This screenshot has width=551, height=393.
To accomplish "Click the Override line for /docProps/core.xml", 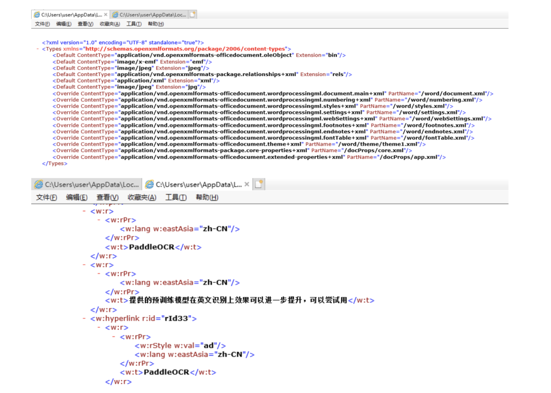I will (x=232, y=151).
